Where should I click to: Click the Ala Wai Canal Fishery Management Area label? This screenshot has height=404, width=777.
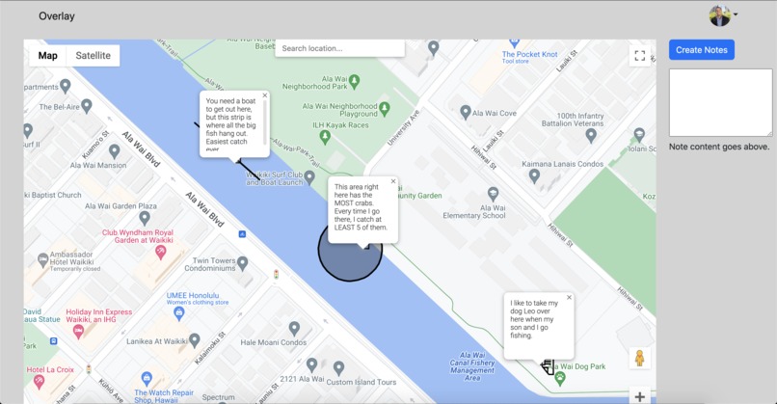(472, 366)
